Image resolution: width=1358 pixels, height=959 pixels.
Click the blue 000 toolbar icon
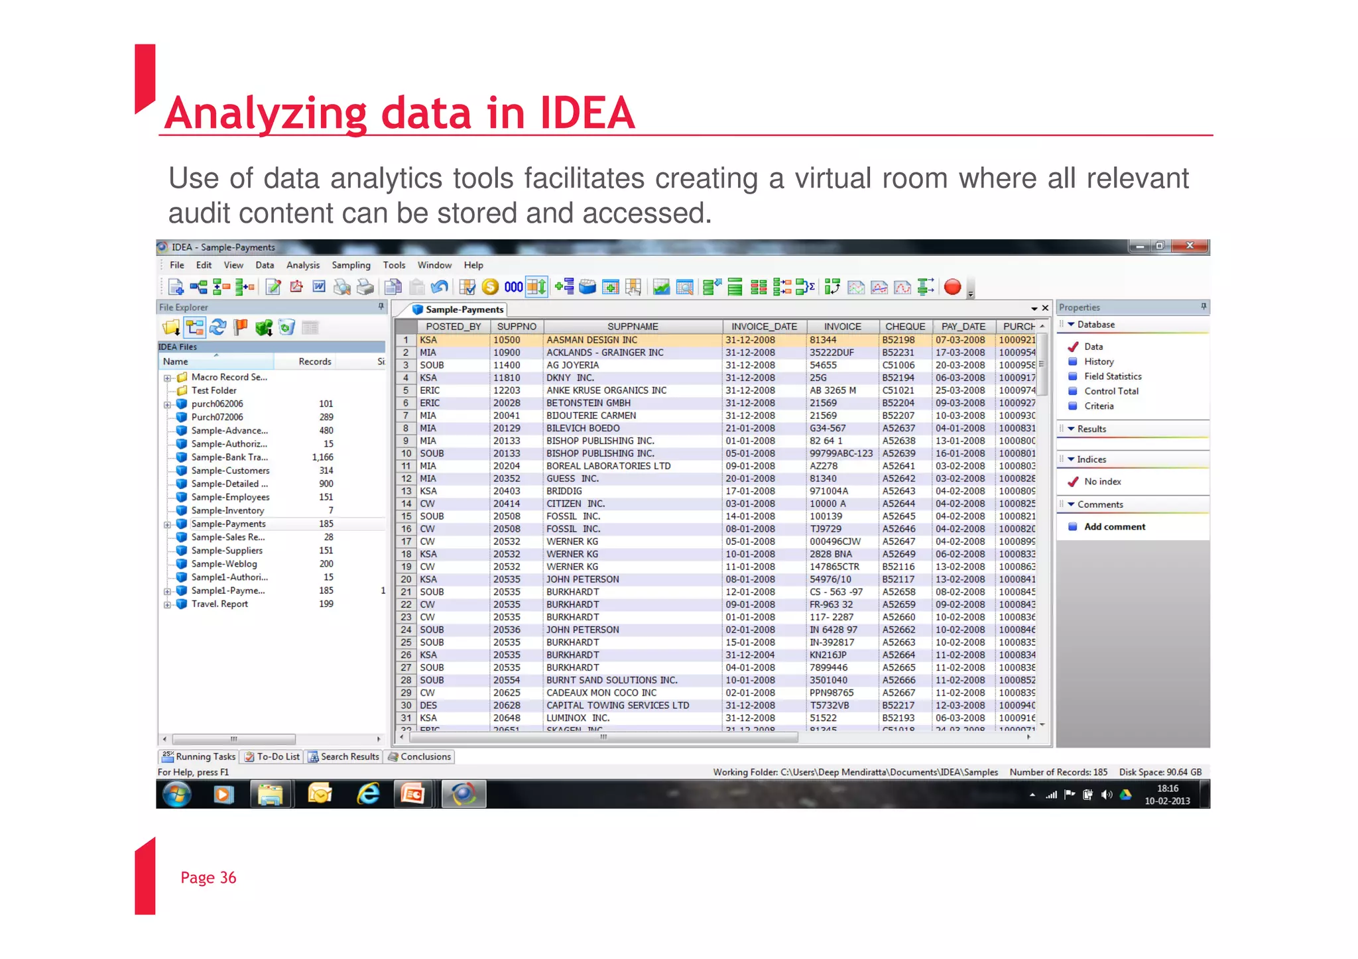coord(513,287)
